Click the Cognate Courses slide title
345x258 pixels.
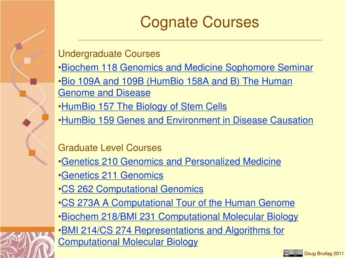pyautogui.click(x=199, y=22)
